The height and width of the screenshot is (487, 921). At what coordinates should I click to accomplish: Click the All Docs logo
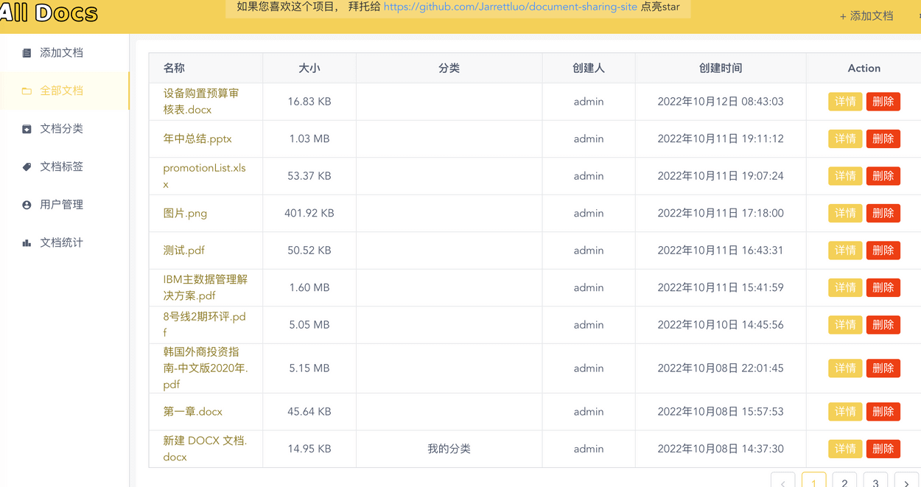pyautogui.click(x=49, y=13)
